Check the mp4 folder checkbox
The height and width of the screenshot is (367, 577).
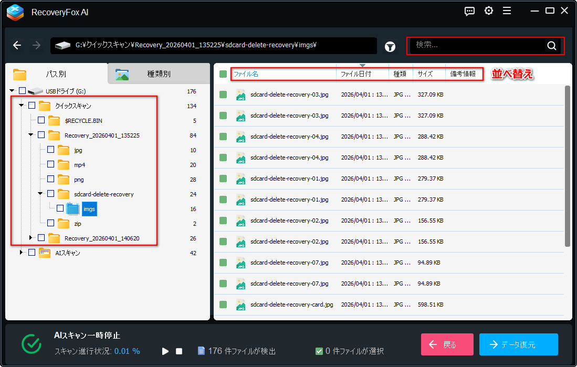tap(51, 164)
